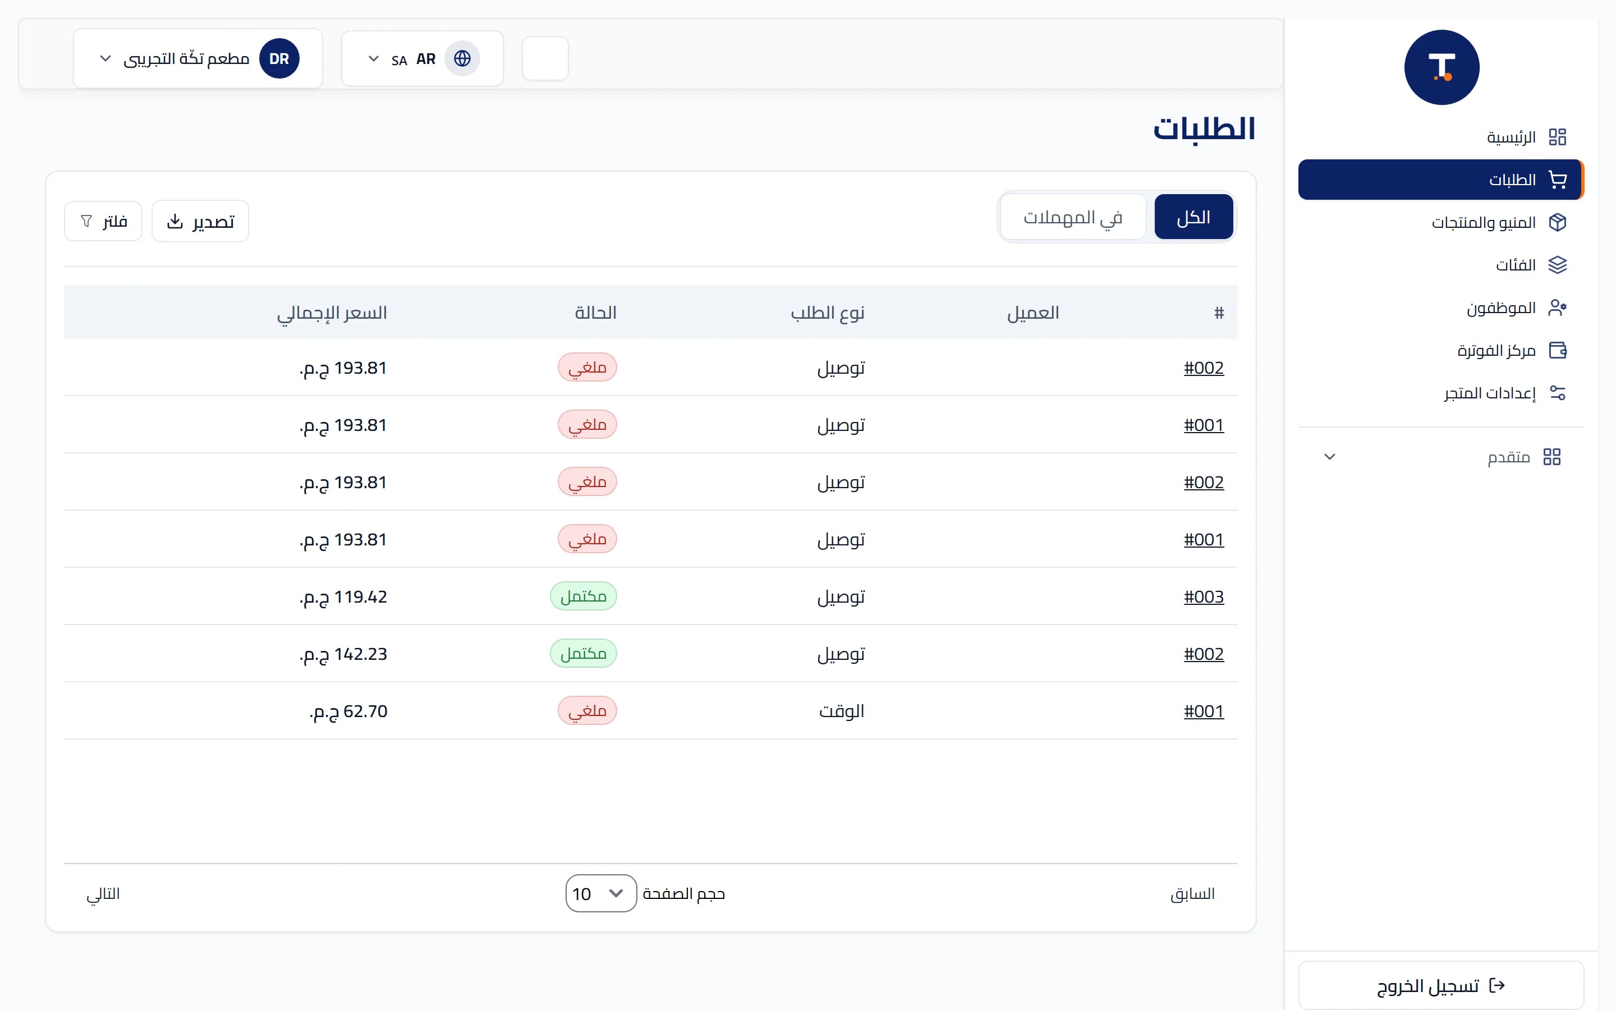The image size is (1616, 1010).
Task: Click the فلتر filter button
Action: tap(103, 221)
